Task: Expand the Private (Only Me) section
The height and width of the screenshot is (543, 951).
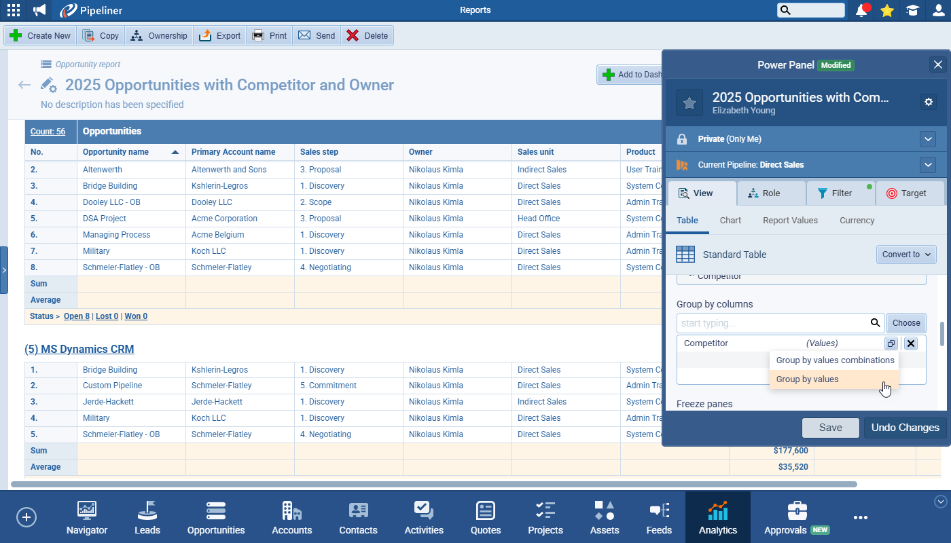Action: point(928,139)
